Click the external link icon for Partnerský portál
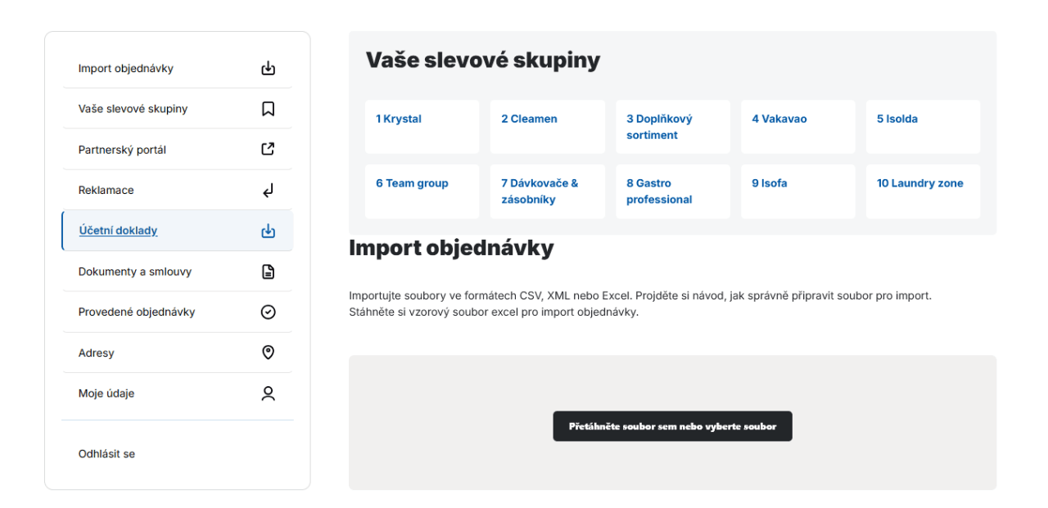The height and width of the screenshot is (508, 1048). (268, 150)
